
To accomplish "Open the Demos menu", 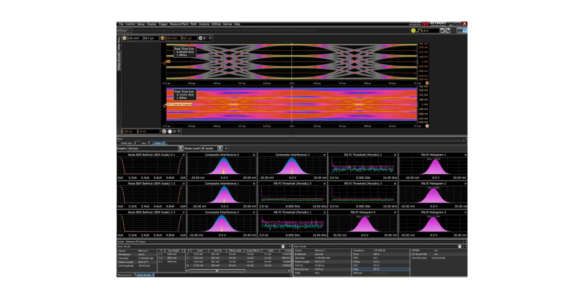I will point(228,24).
